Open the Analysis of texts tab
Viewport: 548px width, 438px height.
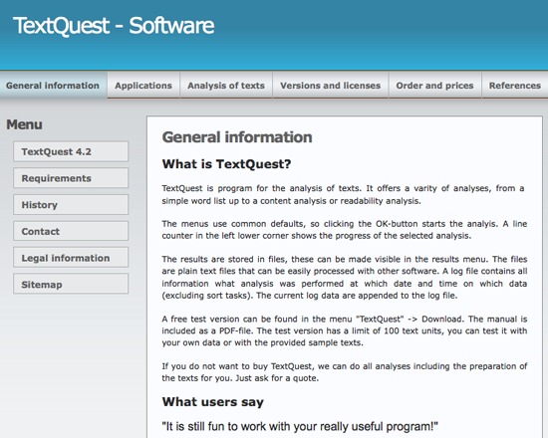coord(226,86)
